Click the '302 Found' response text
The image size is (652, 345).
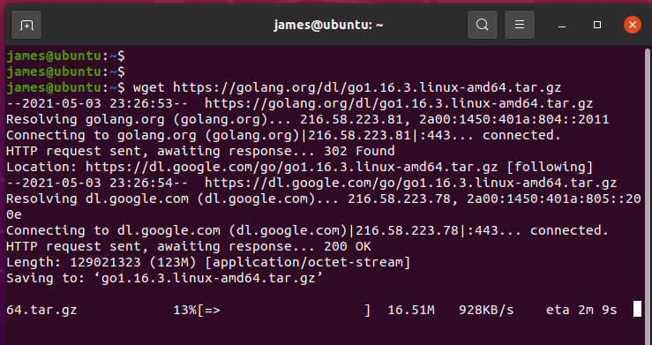tap(359, 151)
